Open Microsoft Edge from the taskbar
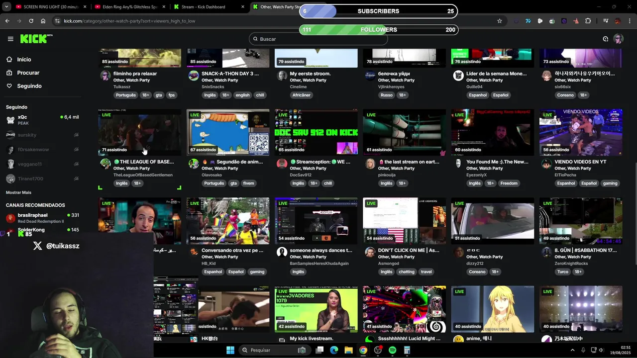The image size is (637, 358). pos(334,350)
